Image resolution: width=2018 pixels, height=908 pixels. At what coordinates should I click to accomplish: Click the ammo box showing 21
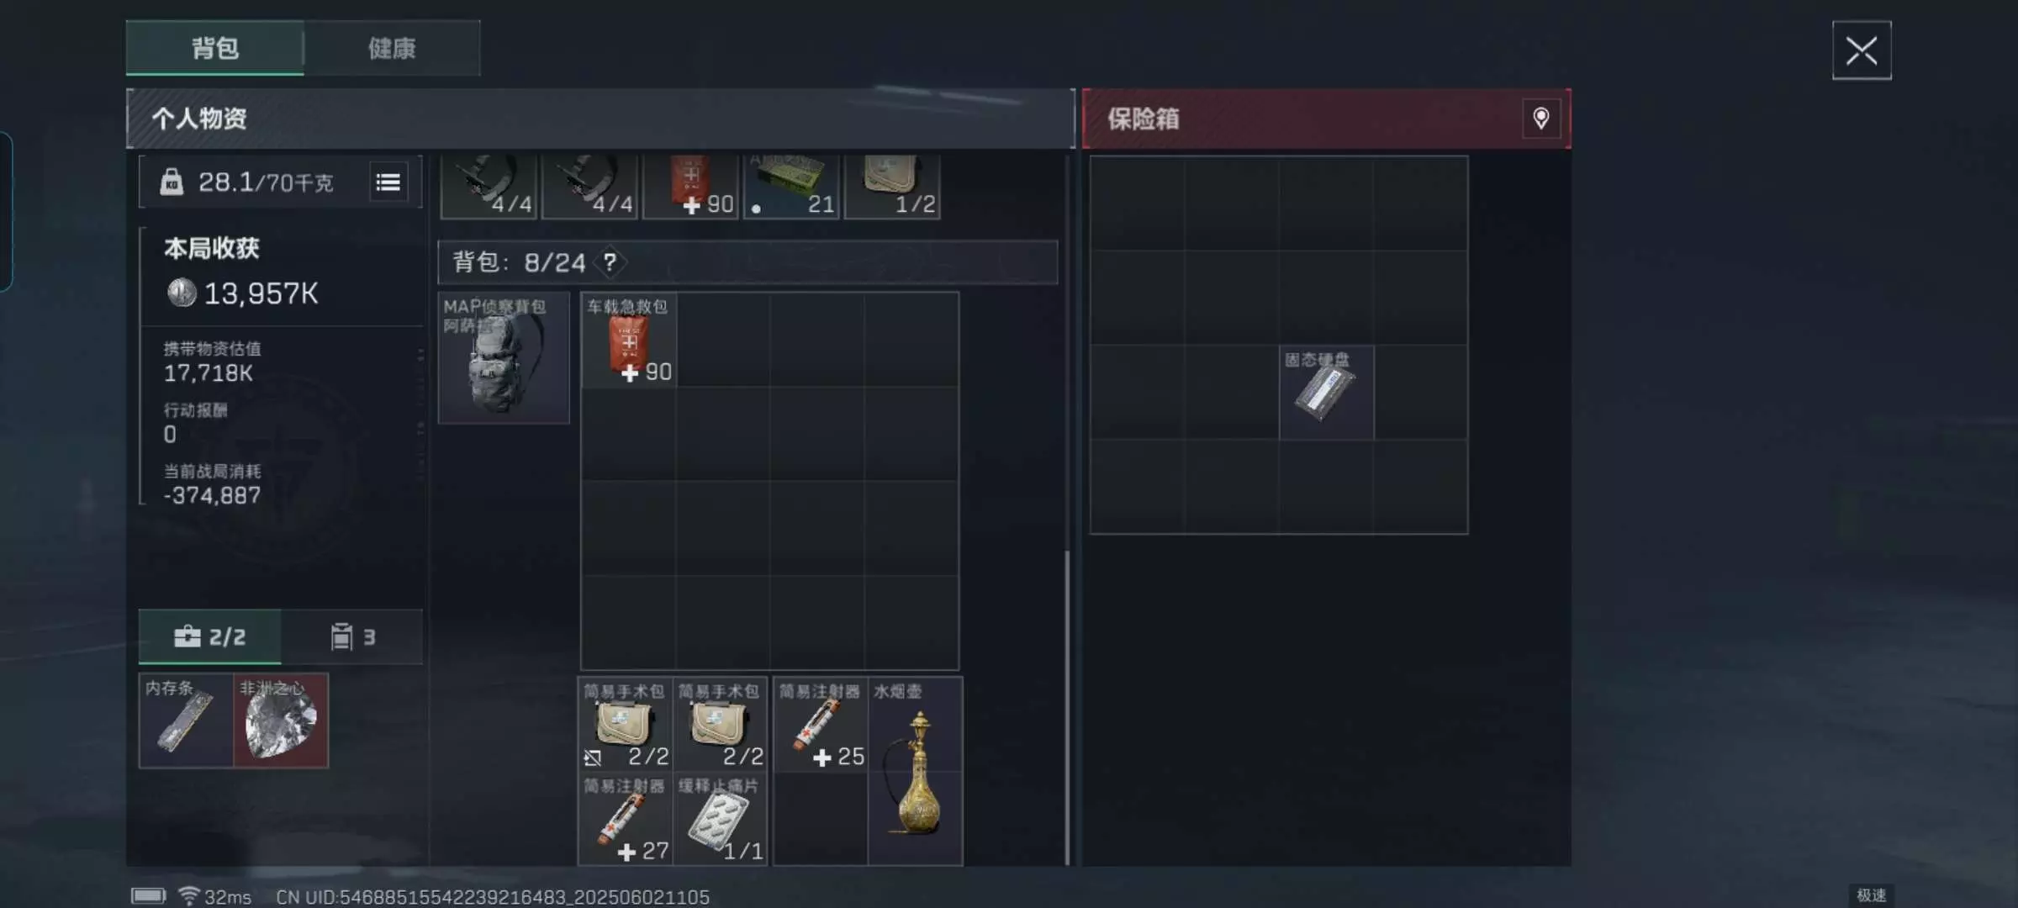tap(791, 187)
